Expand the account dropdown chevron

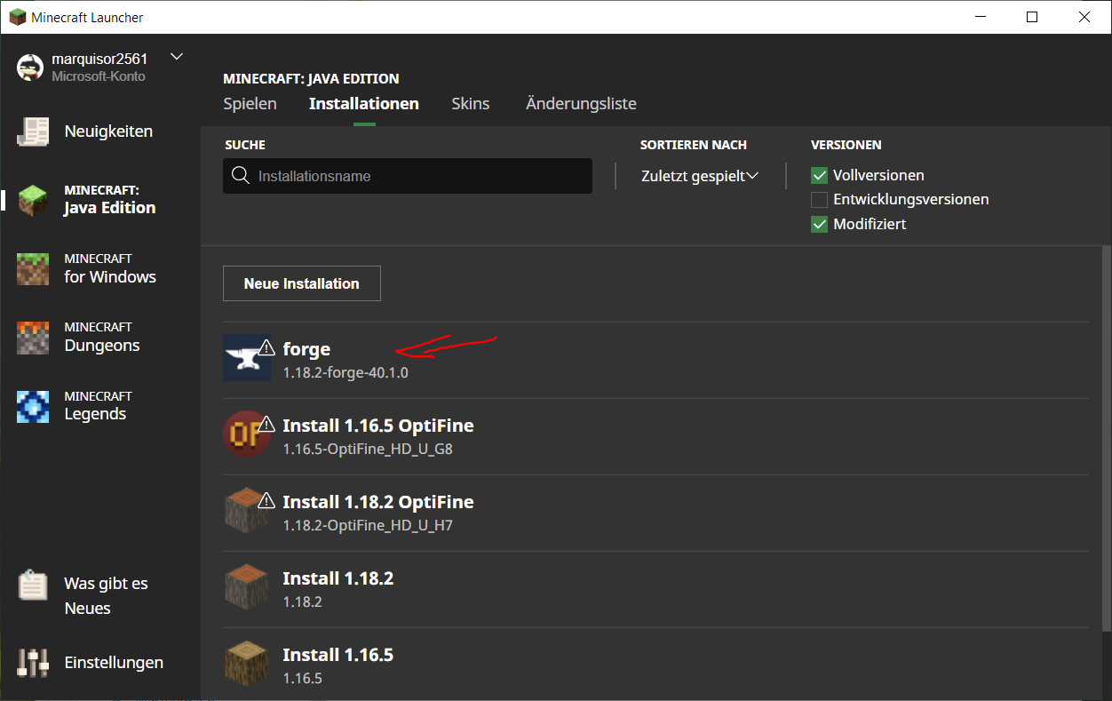click(176, 57)
